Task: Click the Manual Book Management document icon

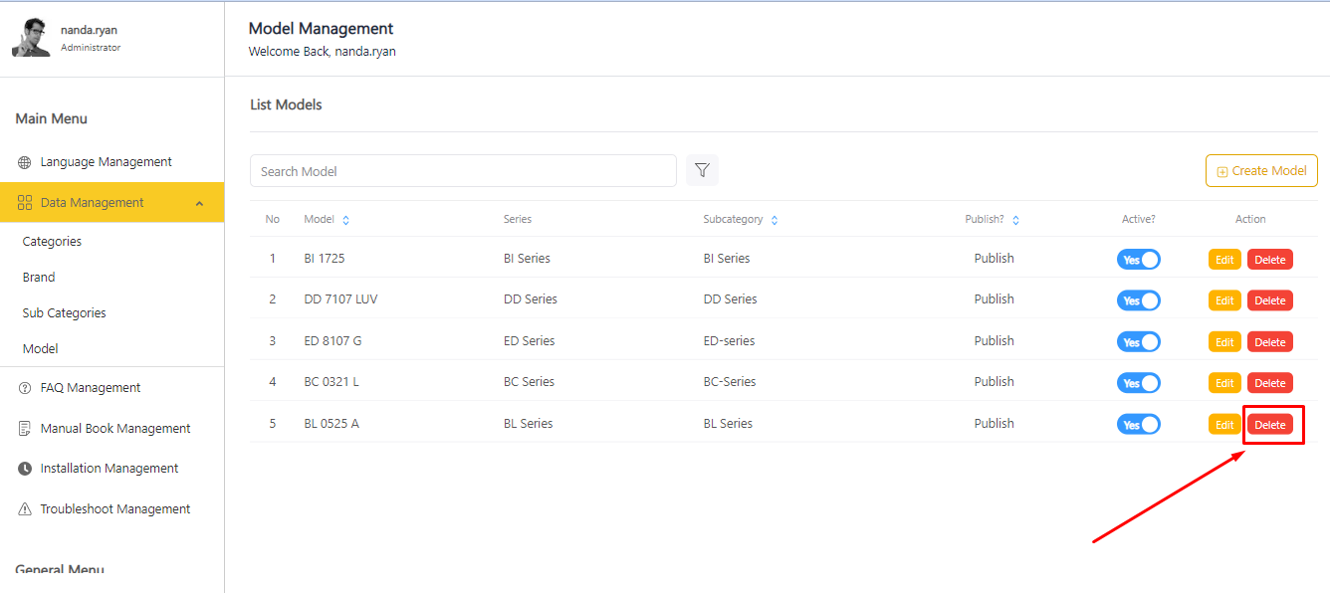Action: [25, 429]
